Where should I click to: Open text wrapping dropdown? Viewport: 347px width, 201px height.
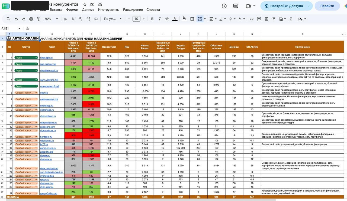pyautogui.click(x=232, y=19)
